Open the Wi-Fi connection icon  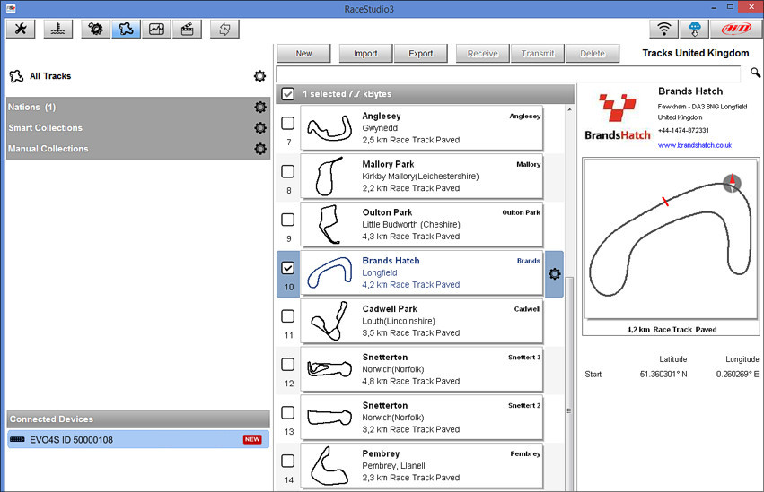pos(664,30)
